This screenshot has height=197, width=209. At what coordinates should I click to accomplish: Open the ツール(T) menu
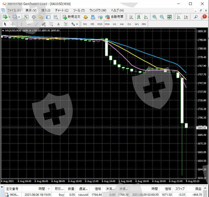[x=79, y=10]
